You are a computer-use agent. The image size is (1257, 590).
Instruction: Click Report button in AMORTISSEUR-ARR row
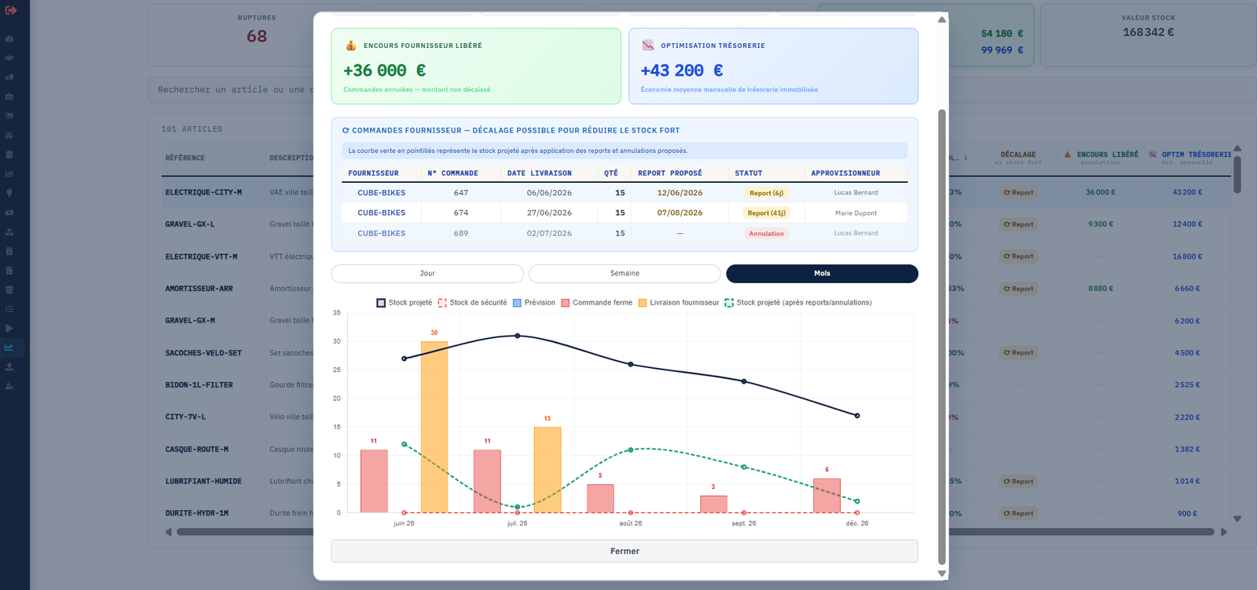1018,289
